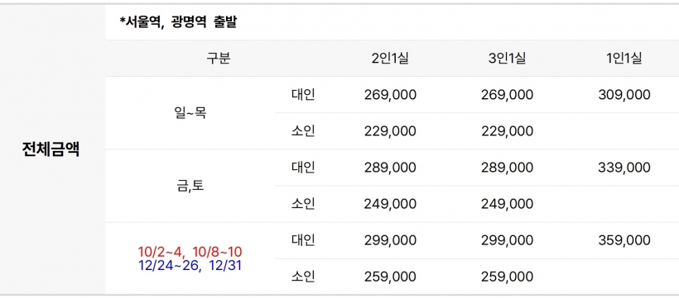Select 289,000 in the 2인1실 column
Viewport: 679px width, 298px height.
[x=390, y=168]
